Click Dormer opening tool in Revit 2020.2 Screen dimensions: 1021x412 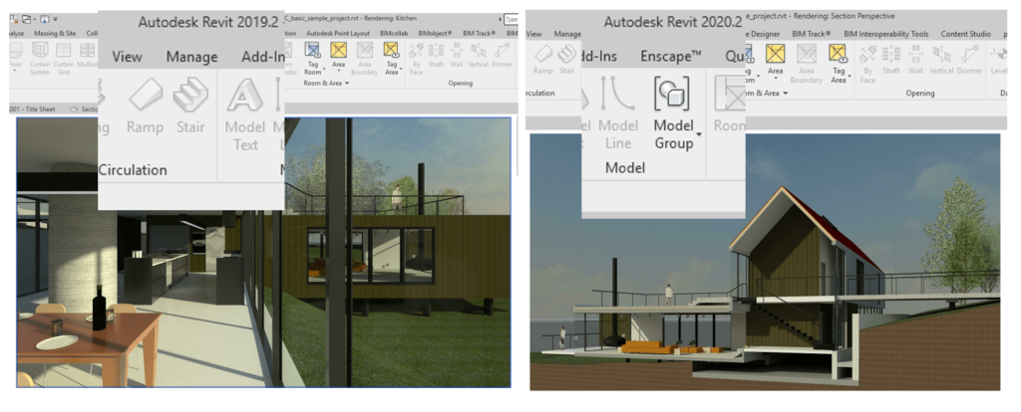click(x=969, y=59)
